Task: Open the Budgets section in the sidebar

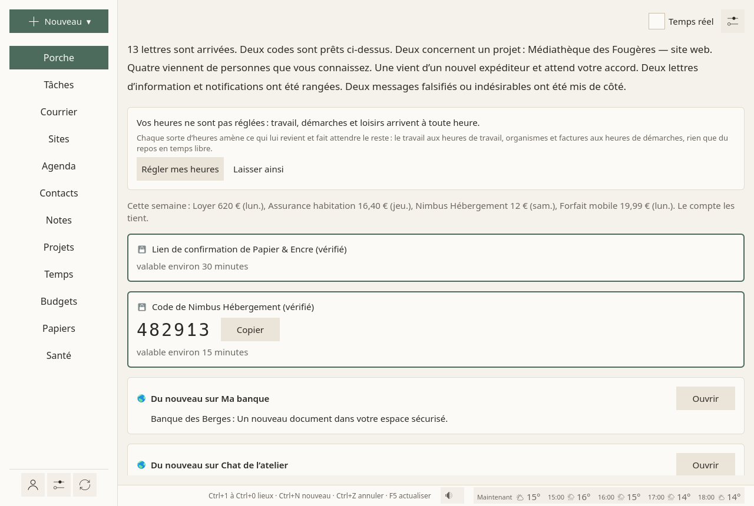Action: 59,301
